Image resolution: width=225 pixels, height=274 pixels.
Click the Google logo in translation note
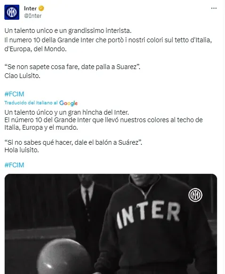click(x=68, y=103)
